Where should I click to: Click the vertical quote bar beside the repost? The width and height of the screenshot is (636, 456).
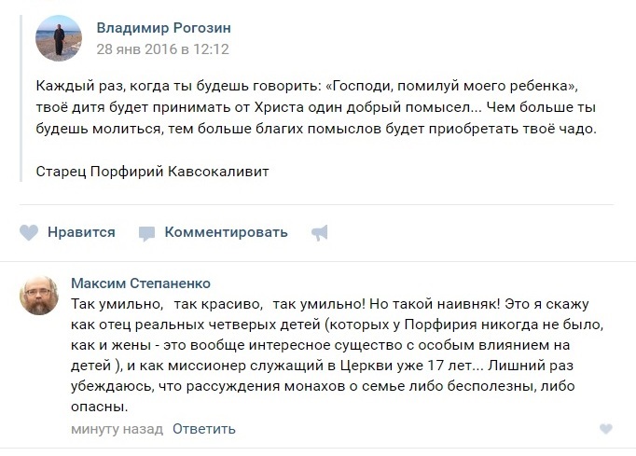click(21, 99)
